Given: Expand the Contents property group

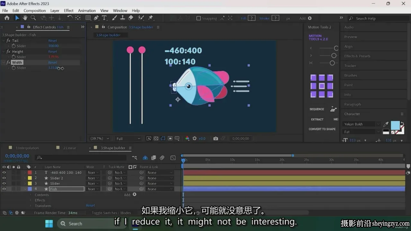Looking at the screenshot, I should pyautogui.click(x=31, y=195).
